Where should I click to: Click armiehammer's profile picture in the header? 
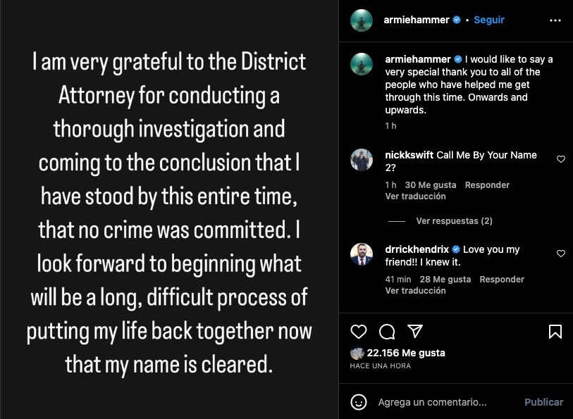click(362, 20)
